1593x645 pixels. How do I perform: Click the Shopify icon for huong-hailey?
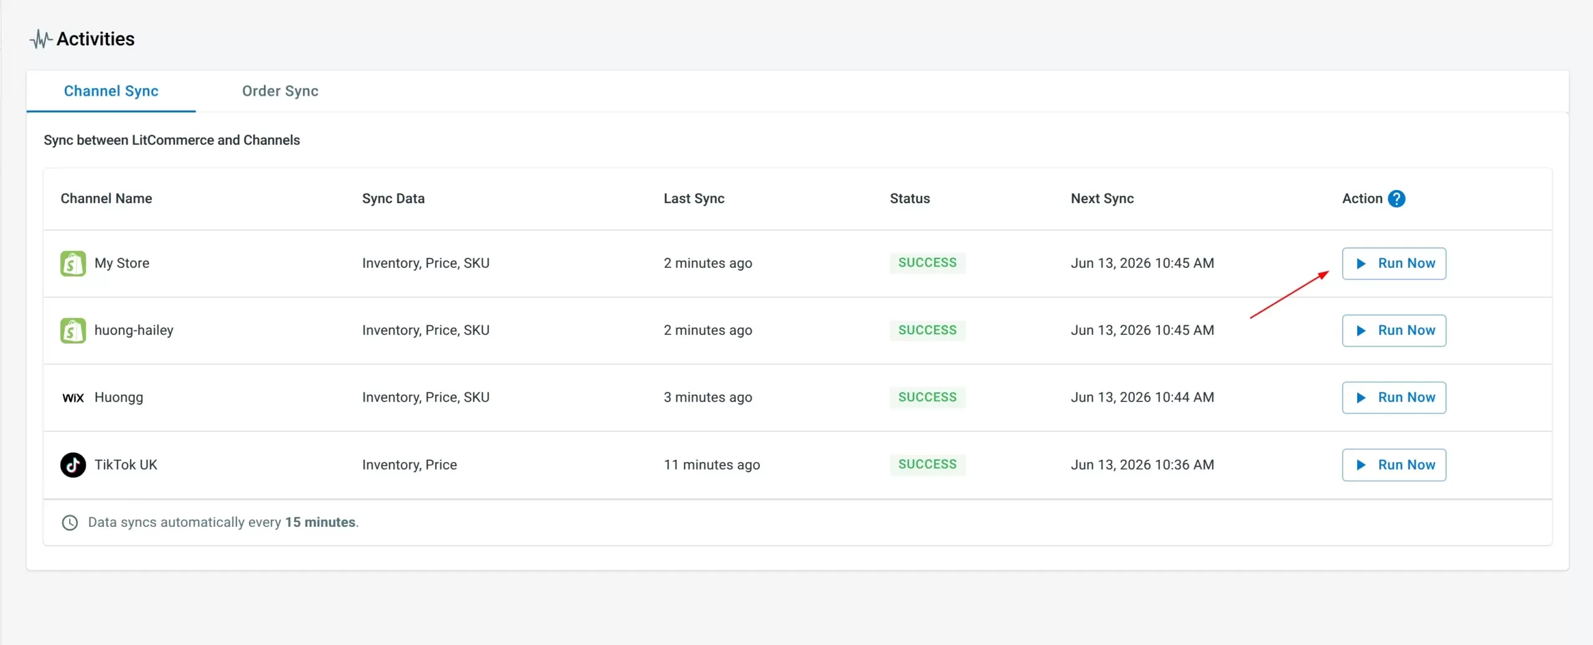click(x=73, y=331)
